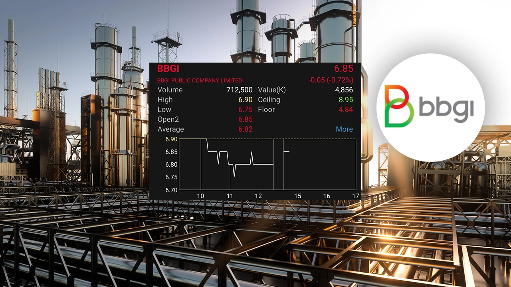Viewport: 511px width, 287px height.
Task: Select the 6.70 y-axis label on chart
Action: click(171, 190)
